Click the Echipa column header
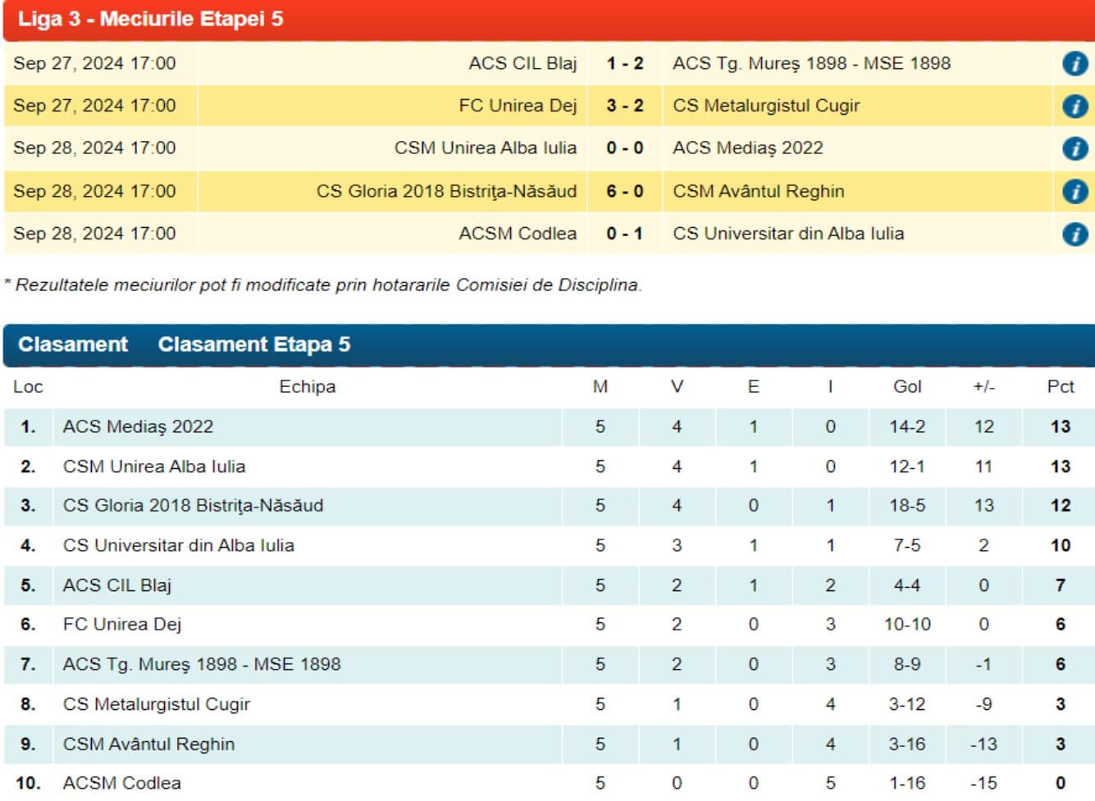 tap(308, 387)
